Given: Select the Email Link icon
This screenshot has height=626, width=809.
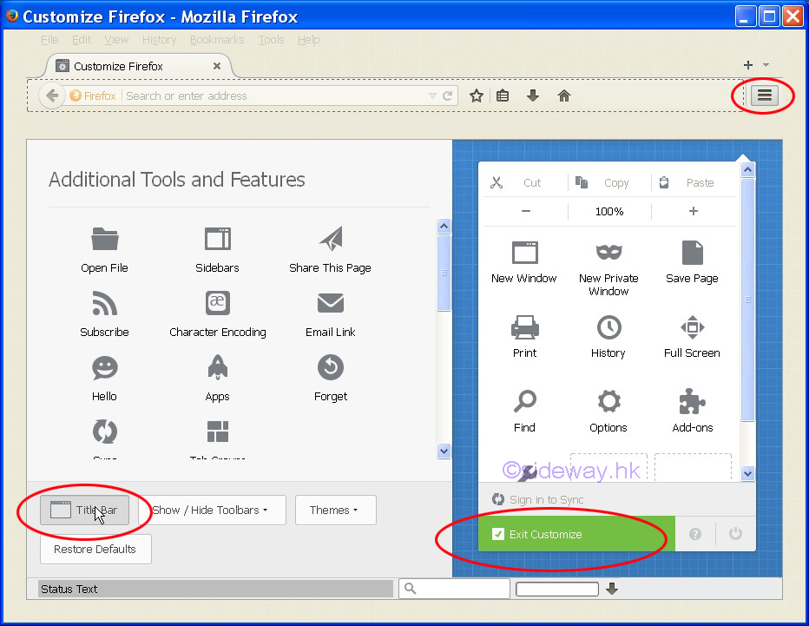Looking at the screenshot, I should (x=331, y=303).
